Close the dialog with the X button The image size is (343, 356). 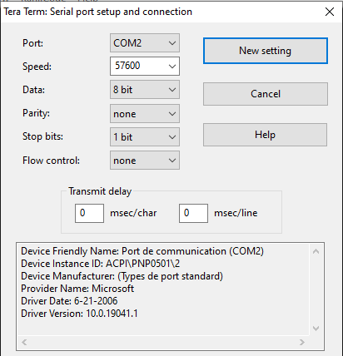coord(330,12)
